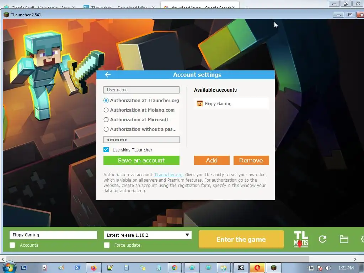Click the network tray icon

(x=311, y=268)
